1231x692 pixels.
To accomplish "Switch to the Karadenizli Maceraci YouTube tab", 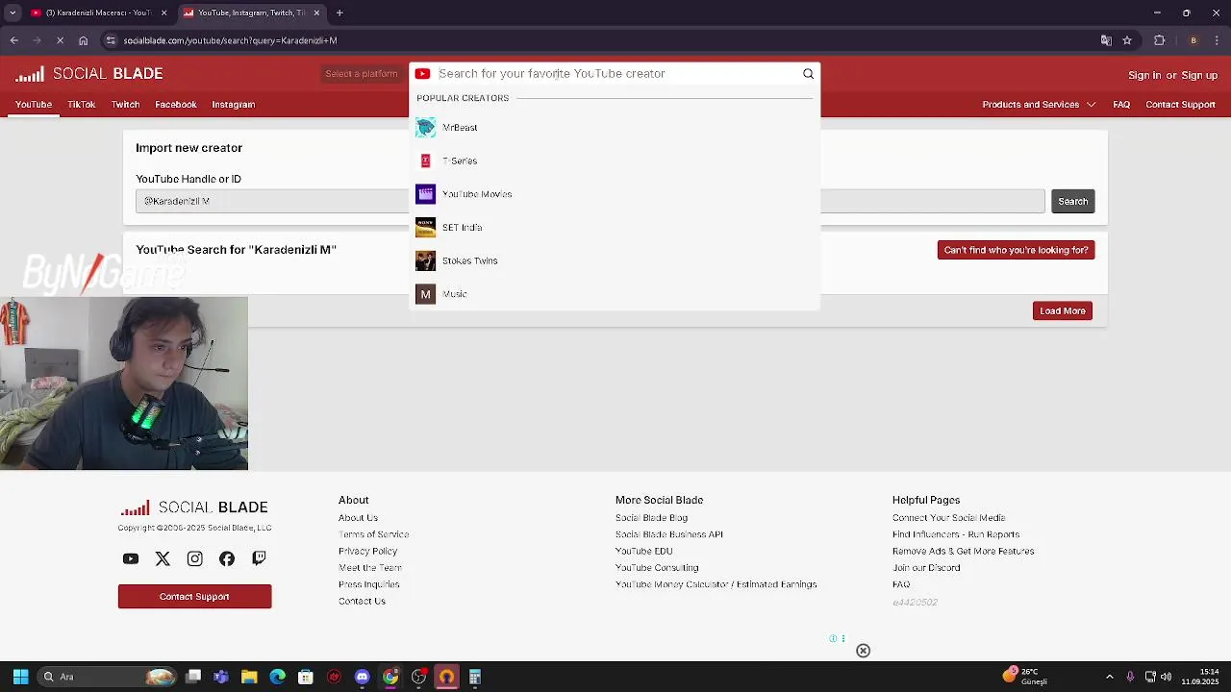I will [97, 12].
